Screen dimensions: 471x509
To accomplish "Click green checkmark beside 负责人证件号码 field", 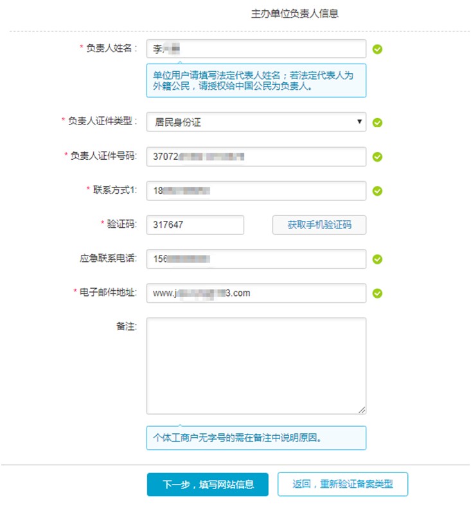I will 377,157.
